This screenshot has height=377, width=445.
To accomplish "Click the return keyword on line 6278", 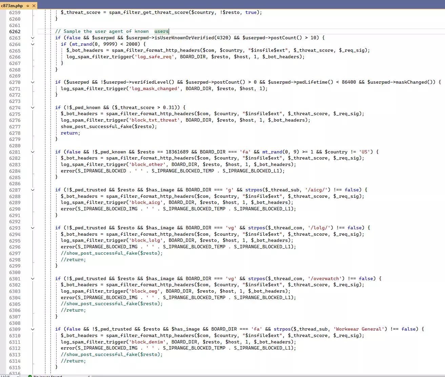I will coord(69,133).
